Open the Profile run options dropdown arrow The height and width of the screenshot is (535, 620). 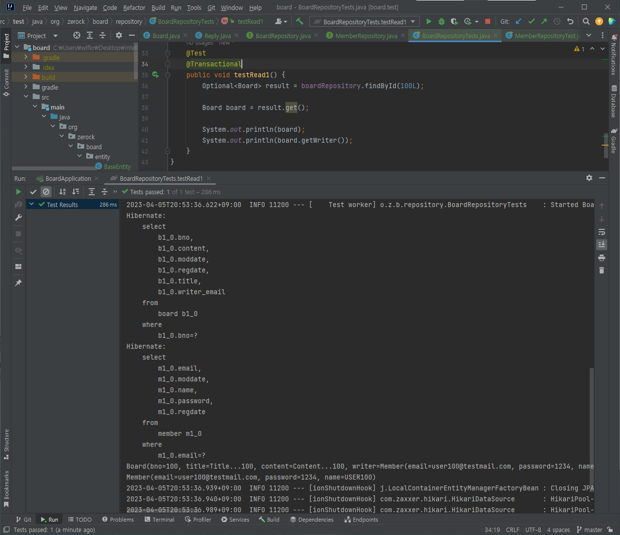(x=477, y=21)
